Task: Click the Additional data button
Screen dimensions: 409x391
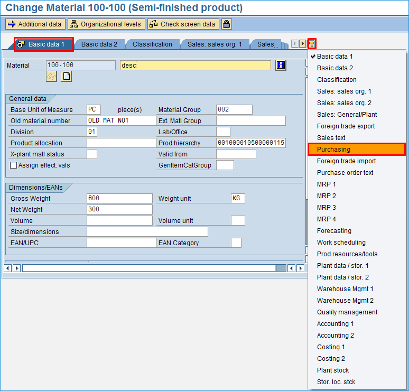Action: click(35, 24)
